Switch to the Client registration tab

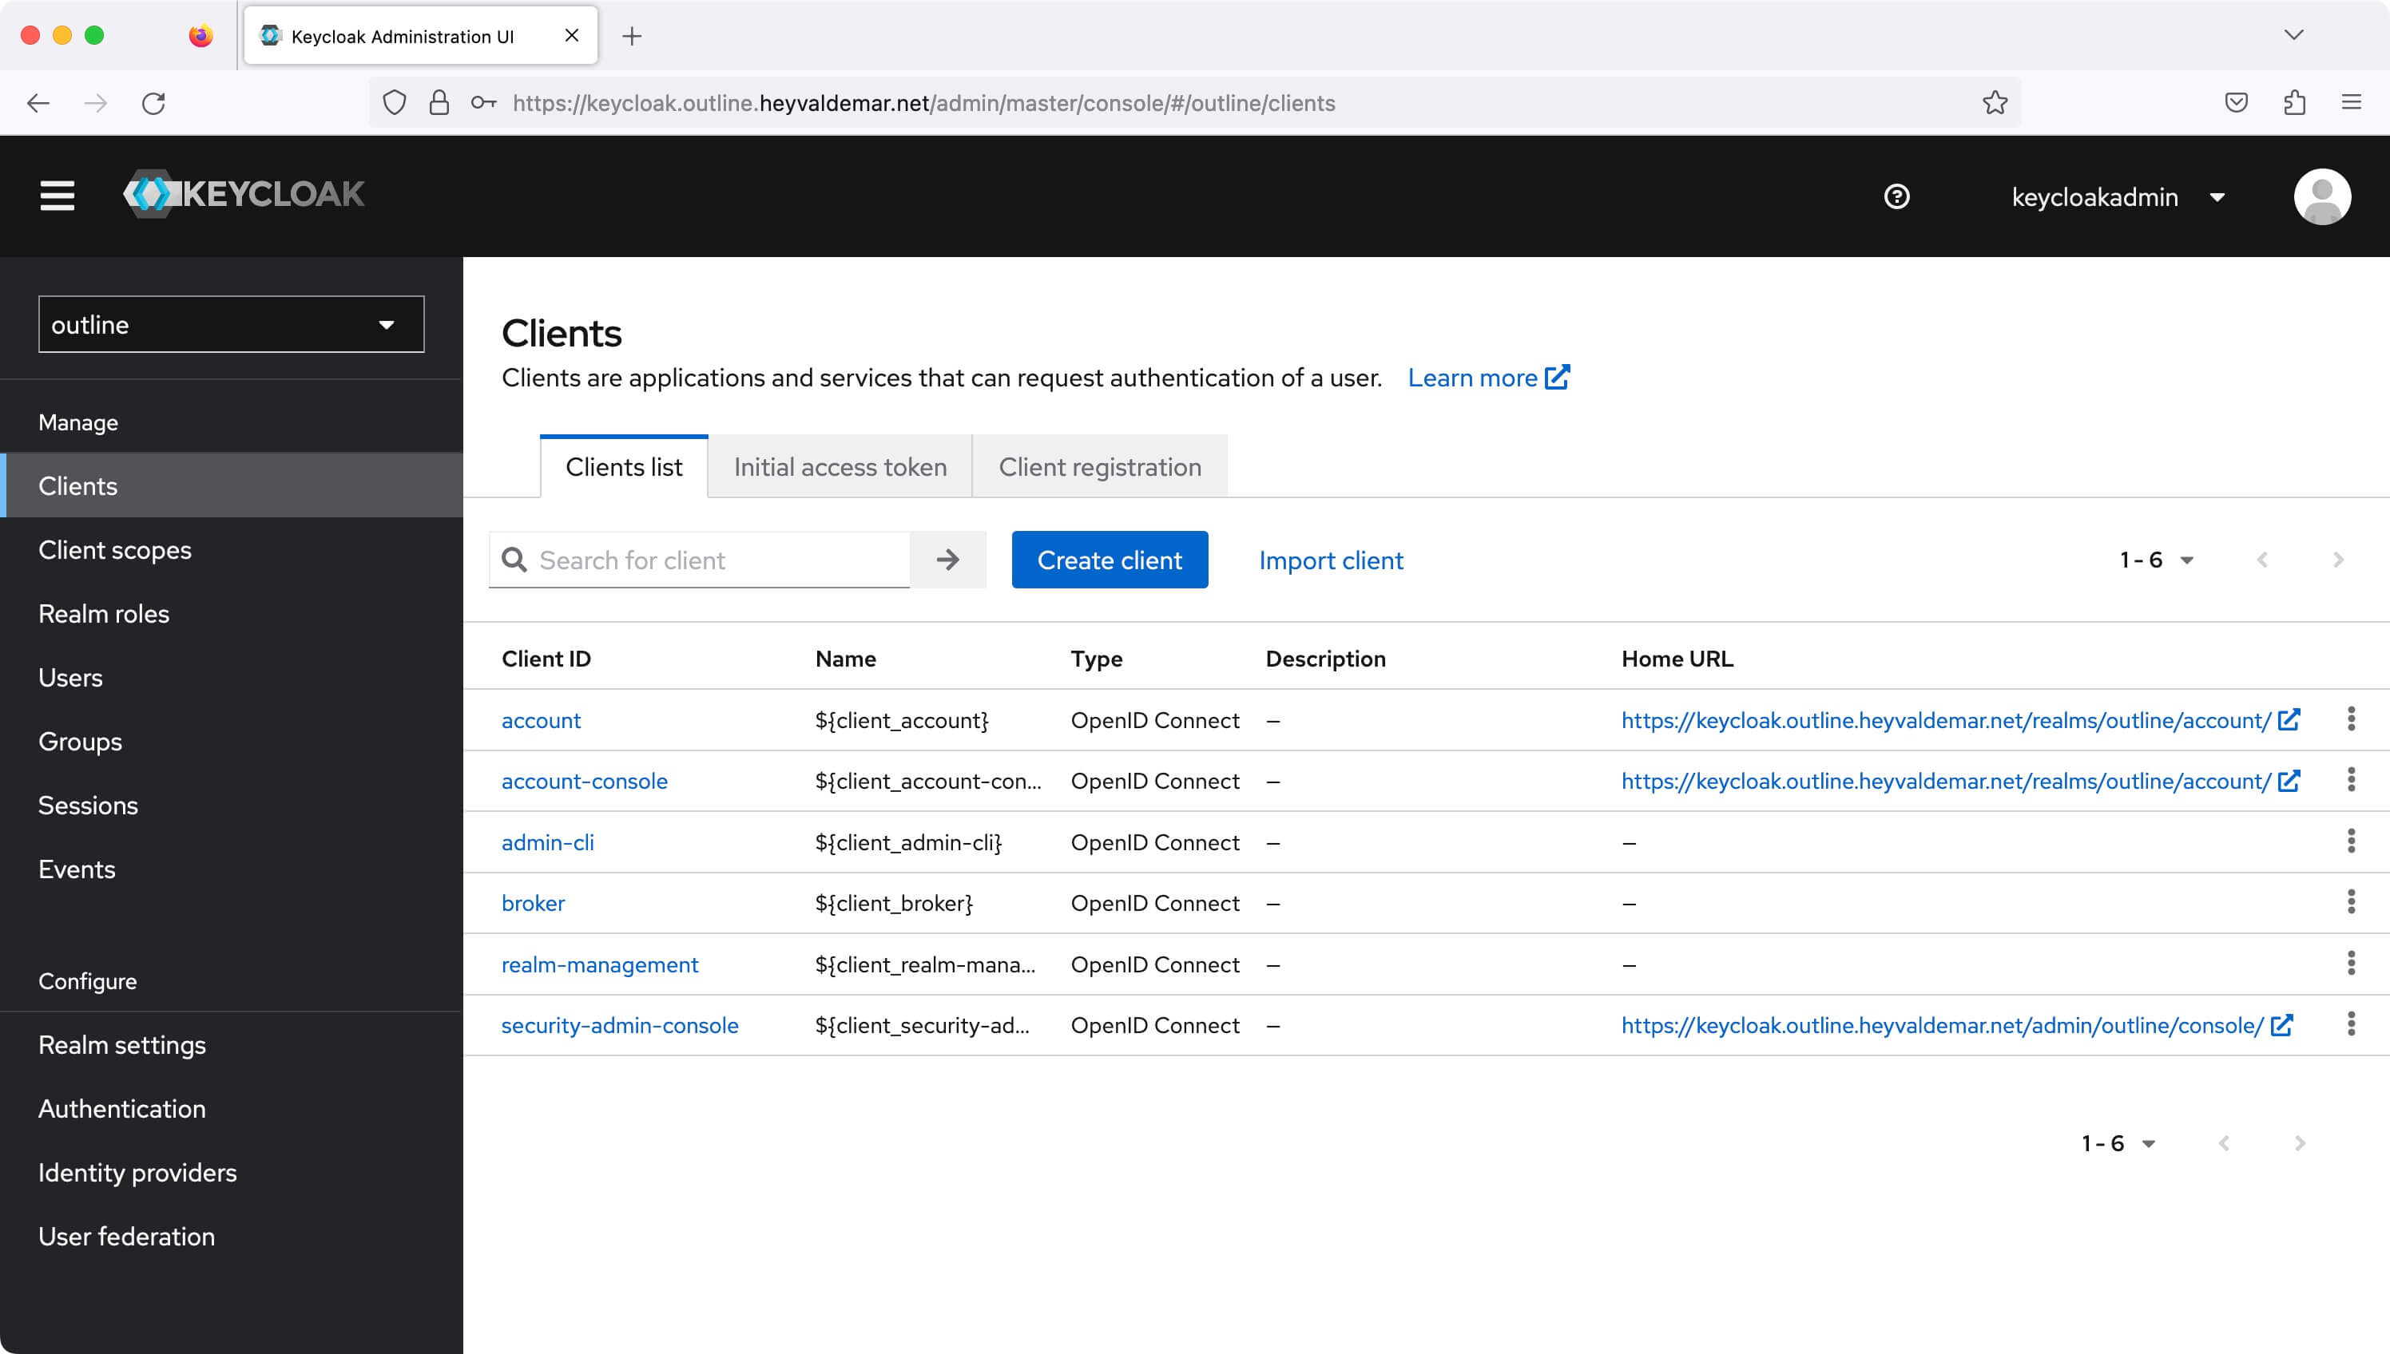pos(1100,466)
